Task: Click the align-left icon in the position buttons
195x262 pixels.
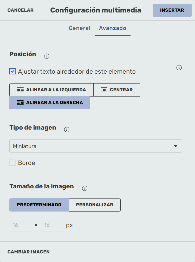Action: 20,90
